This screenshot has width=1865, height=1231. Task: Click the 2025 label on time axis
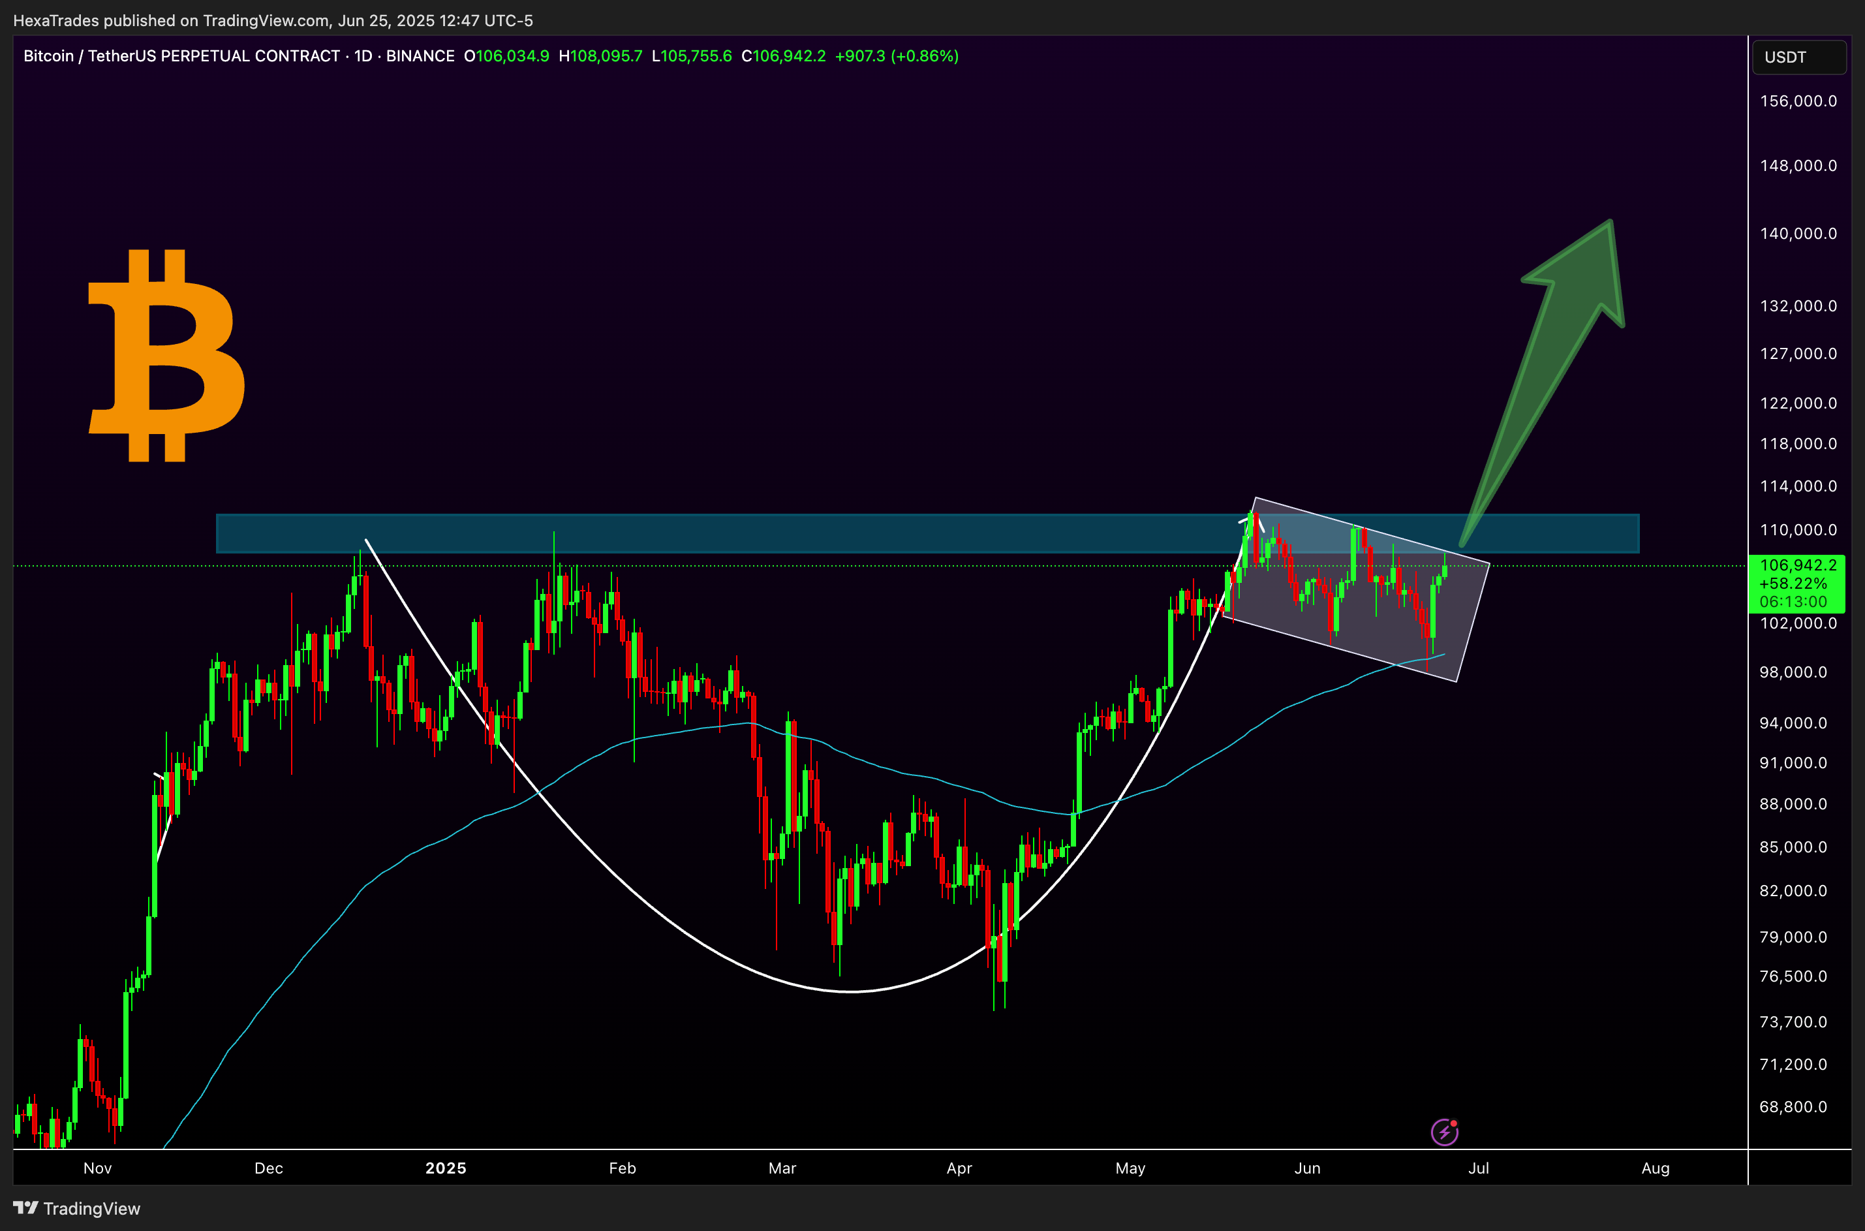(446, 1168)
